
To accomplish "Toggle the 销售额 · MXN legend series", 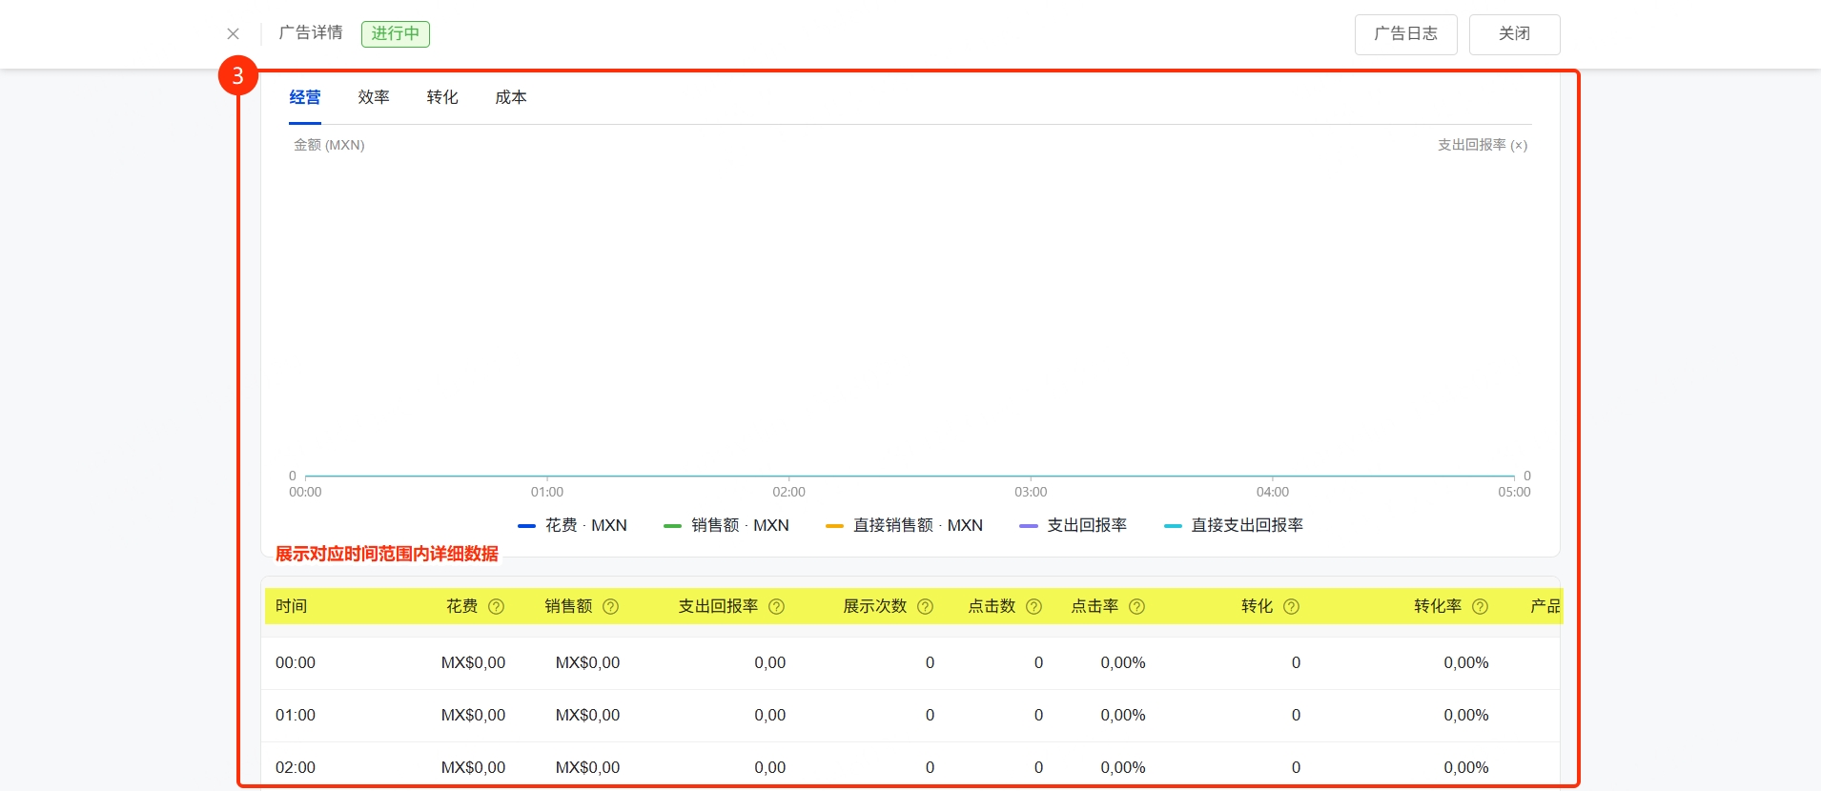I will click(x=726, y=525).
